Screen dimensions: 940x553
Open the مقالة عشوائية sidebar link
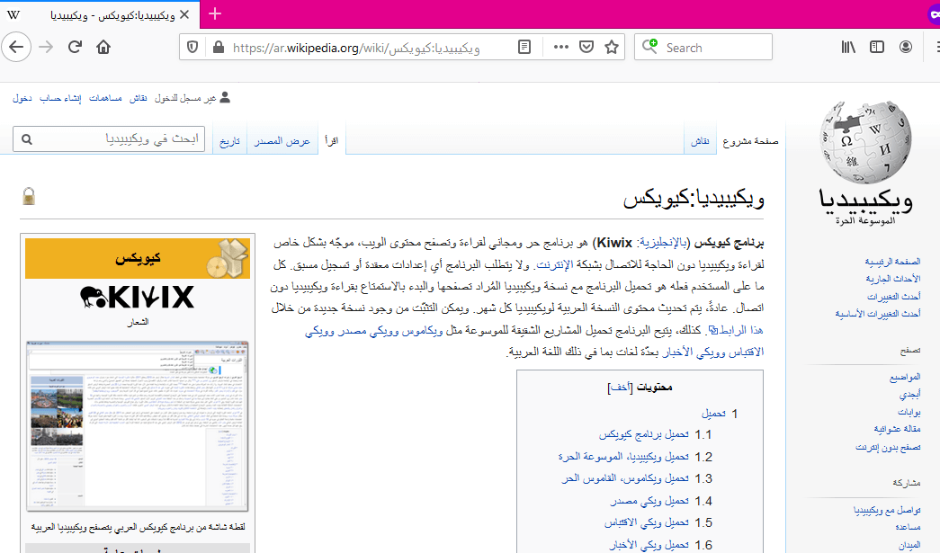(x=898, y=430)
